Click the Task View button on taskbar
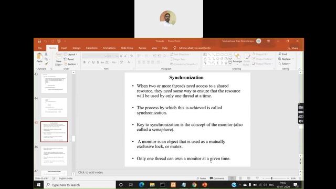 pos(131,185)
